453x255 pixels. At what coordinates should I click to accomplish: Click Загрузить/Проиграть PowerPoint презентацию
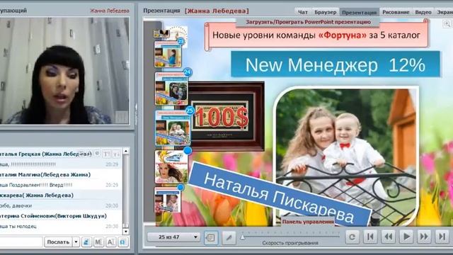(x=309, y=22)
